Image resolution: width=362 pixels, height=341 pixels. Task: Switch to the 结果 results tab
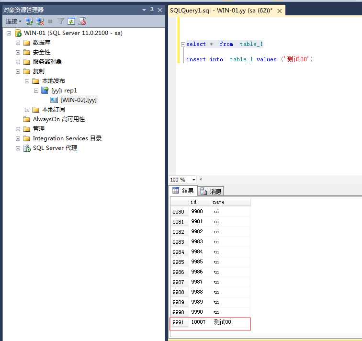pyautogui.click(x=183, y=191)
